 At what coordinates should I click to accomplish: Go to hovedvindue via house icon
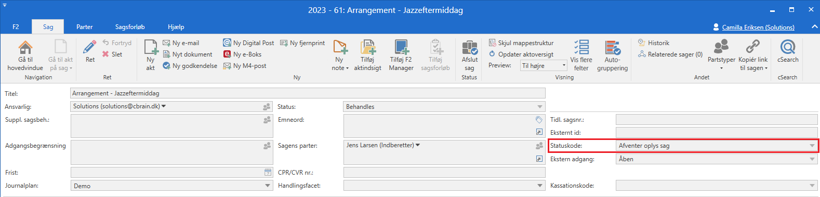pos(25,47)
